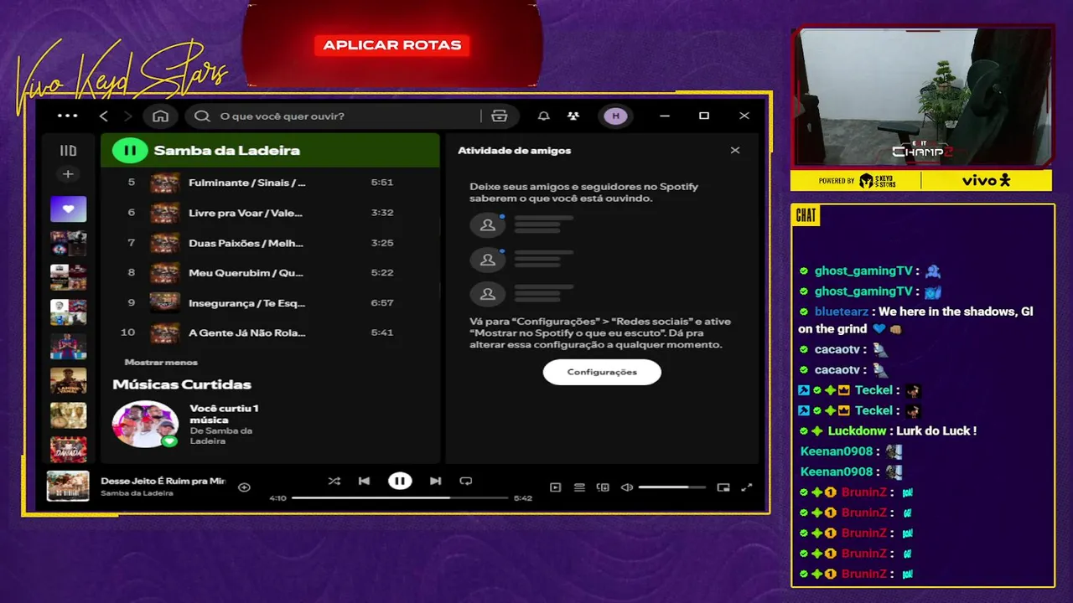
Task: Click the red APLICAR ROTAS button
Action: 392,45
